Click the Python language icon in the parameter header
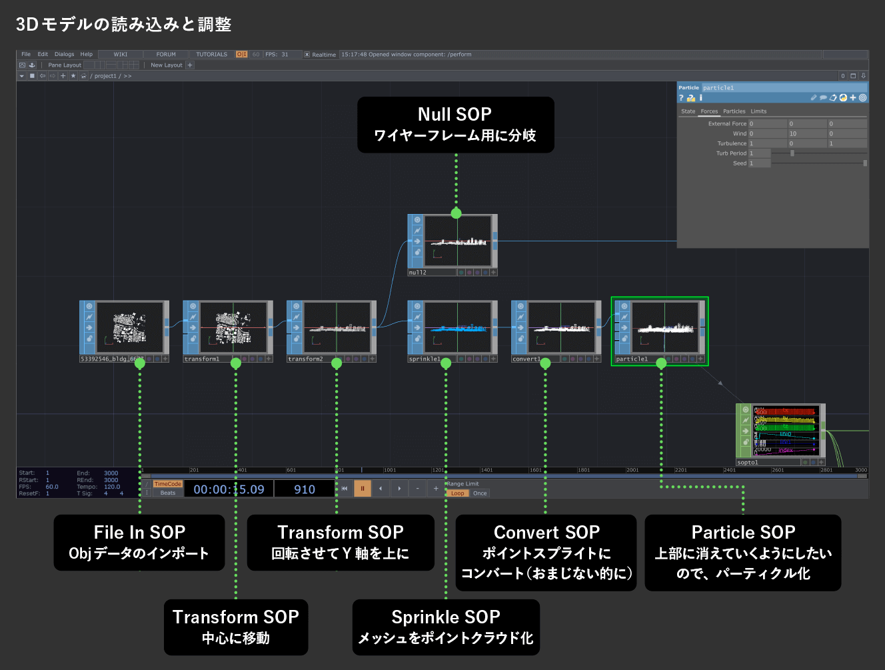The height and width of the screenshot is (670, 885). [x=843, y=98]
